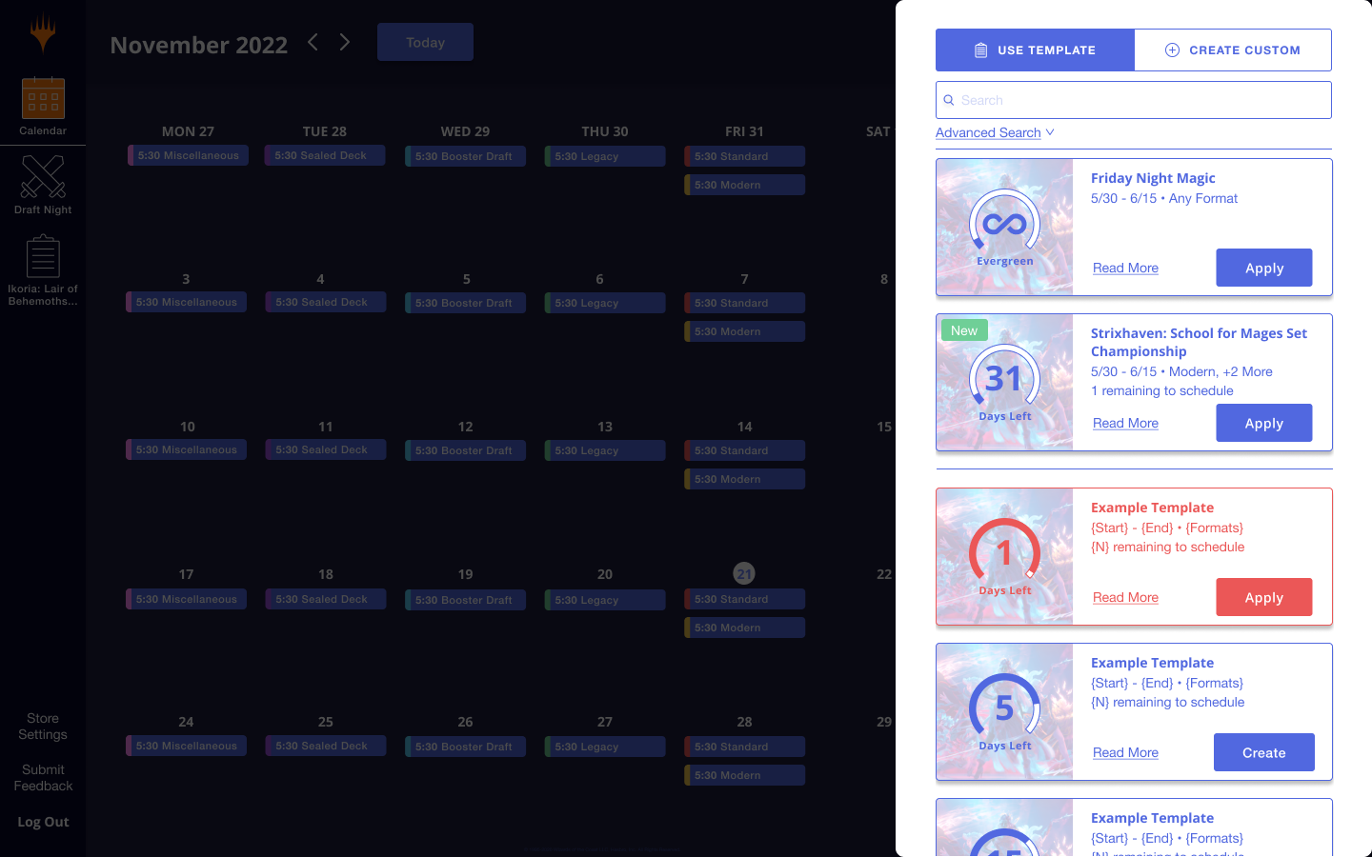
Task: Click Log Out
Action: coord(43,822)
